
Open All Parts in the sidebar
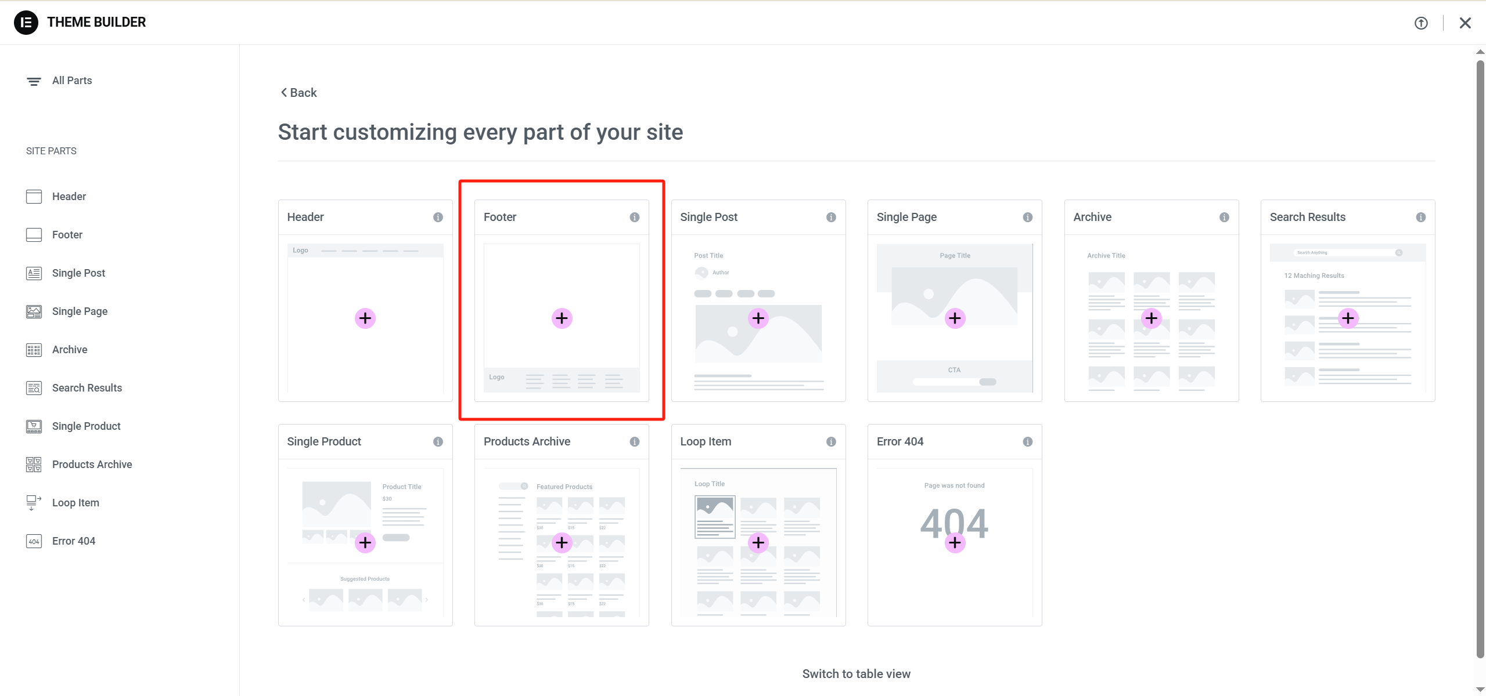click(71, 81)
